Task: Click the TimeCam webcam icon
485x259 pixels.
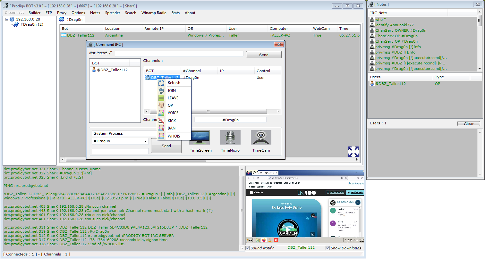Action: (x=261, y=138)
